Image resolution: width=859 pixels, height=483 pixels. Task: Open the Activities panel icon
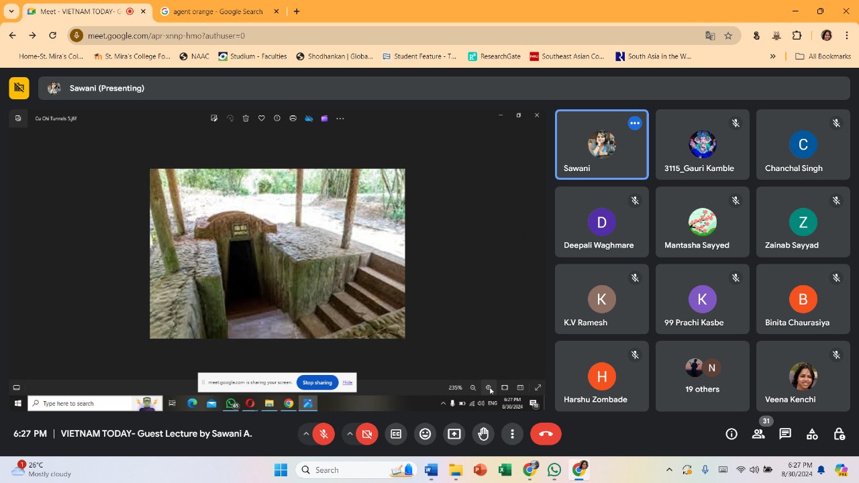(x=812, y=434)
